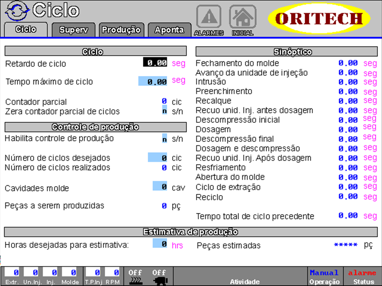Toggle the heater Off icon
Screen dimensions: 382x286
coord(135,275)
